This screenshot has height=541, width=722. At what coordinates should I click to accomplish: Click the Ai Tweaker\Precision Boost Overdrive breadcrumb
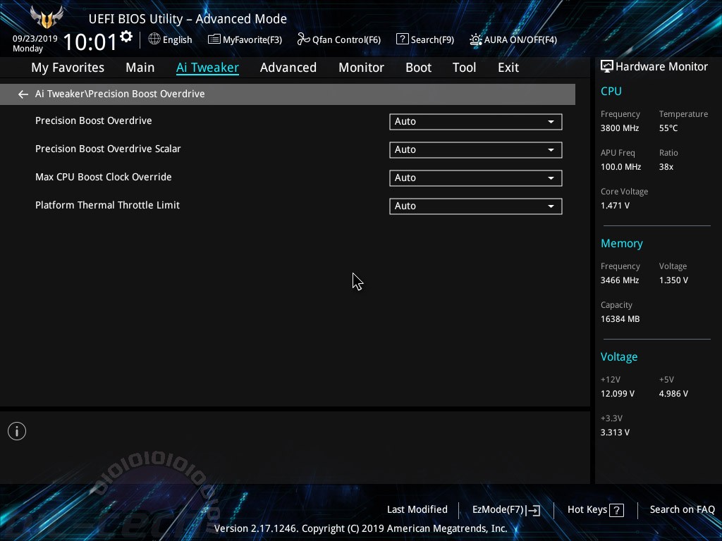(120, 94)
